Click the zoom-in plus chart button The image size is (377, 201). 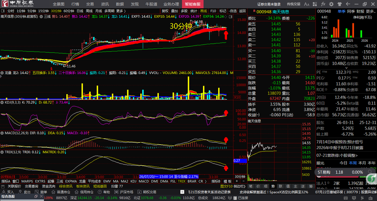[x=237, y=181]
